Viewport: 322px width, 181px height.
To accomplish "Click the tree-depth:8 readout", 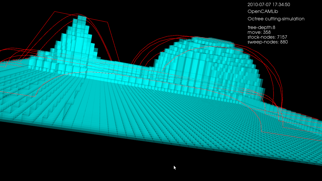I will (261, 27).
